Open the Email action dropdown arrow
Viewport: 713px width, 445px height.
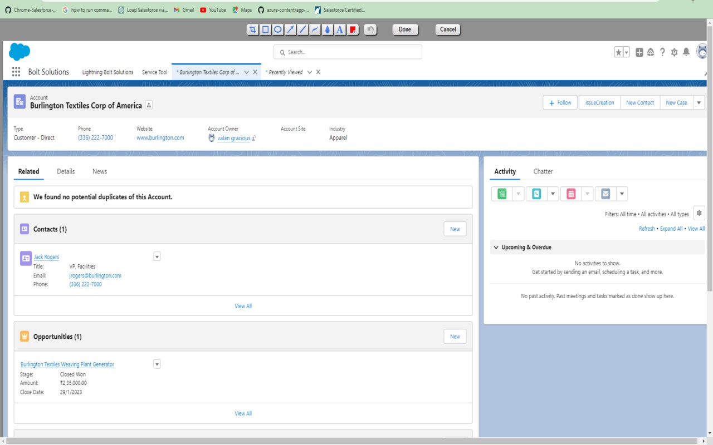point(622,194)
